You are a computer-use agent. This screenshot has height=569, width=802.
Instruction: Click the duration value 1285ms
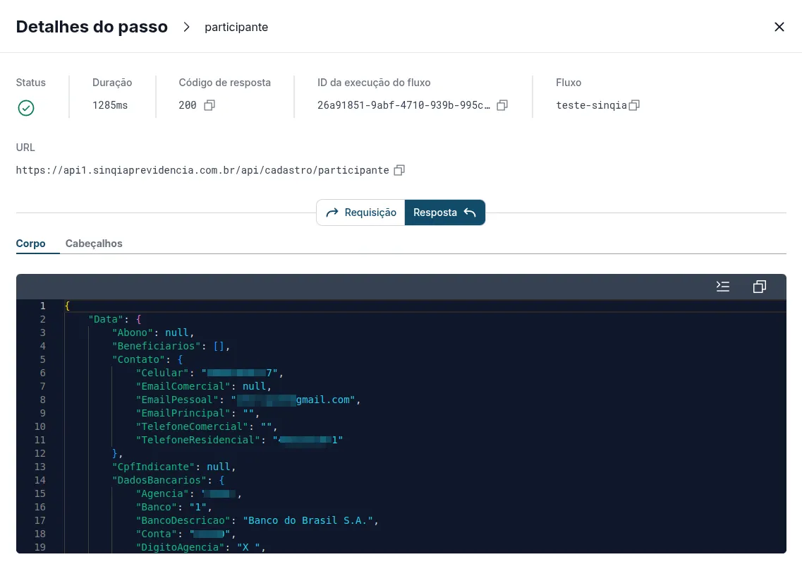coord(110,105)
